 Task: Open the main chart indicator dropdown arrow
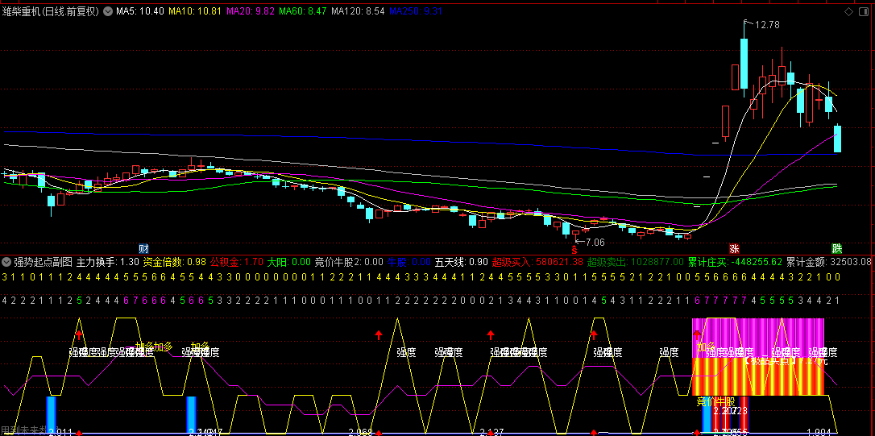[108, 12]
